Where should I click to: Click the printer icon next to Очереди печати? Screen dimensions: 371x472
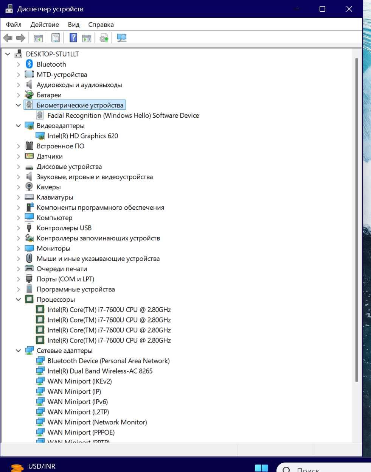pyautogui.click(x=29, y=269)
